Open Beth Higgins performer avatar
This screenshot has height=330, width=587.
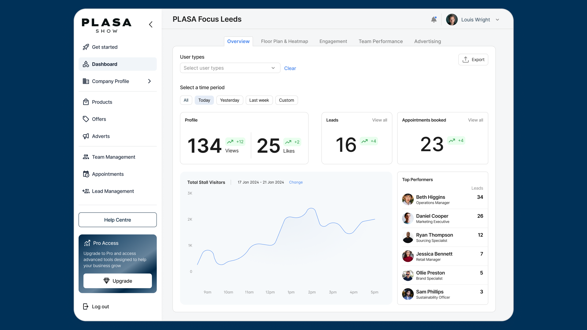tap(408, 200)
